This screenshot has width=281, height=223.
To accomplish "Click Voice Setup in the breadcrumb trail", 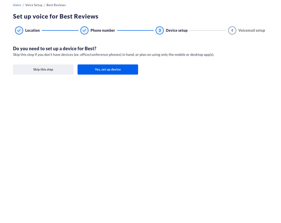I will coord(34,5).
